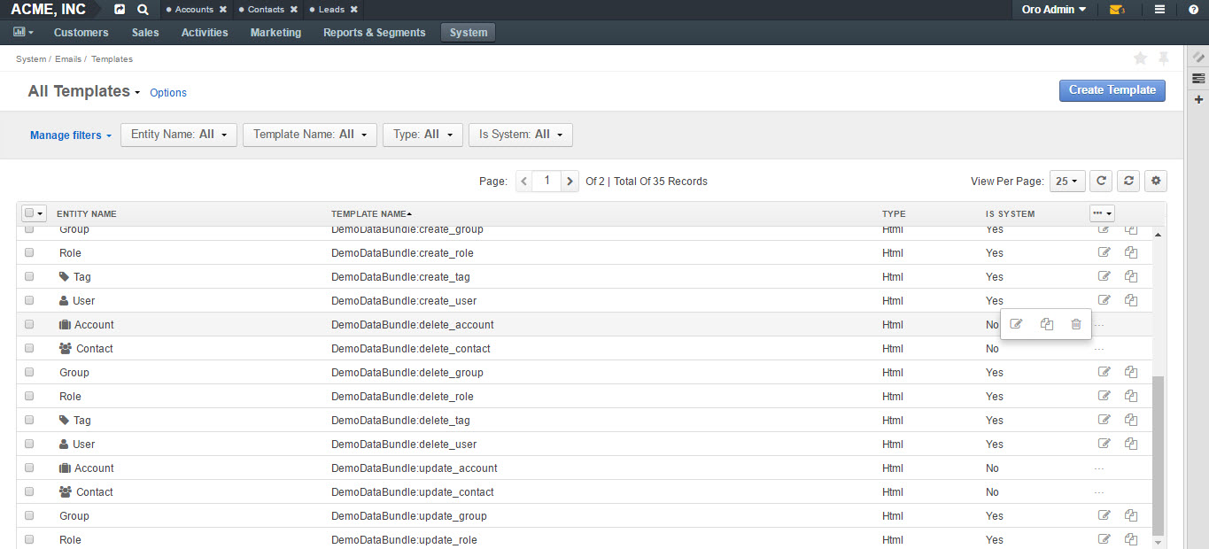The width and height of the screenshot is (1209, 549).
Task: Open the Reports & Segments menu
Action: pyautogui.click(x=375, y=33)
